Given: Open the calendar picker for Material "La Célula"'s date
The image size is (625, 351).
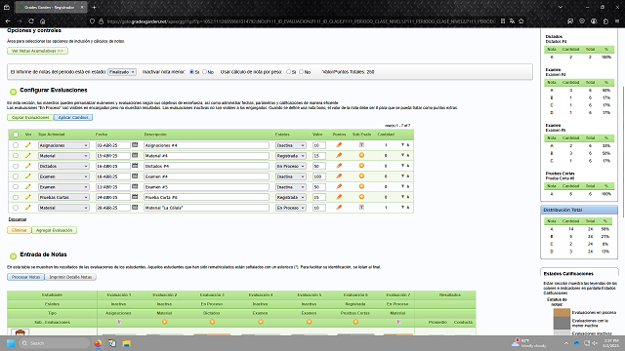Looking at the screenshot, I should [135, 207].
